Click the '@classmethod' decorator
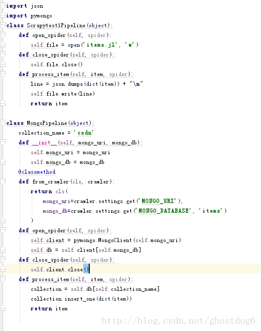 (37, 172)
